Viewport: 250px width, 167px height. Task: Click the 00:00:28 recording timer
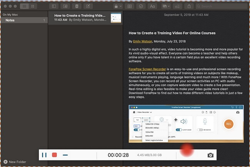118,155
